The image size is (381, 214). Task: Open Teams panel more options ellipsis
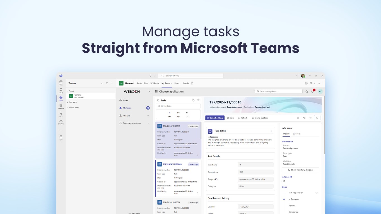pyautogui.click(x=102, y=83)
